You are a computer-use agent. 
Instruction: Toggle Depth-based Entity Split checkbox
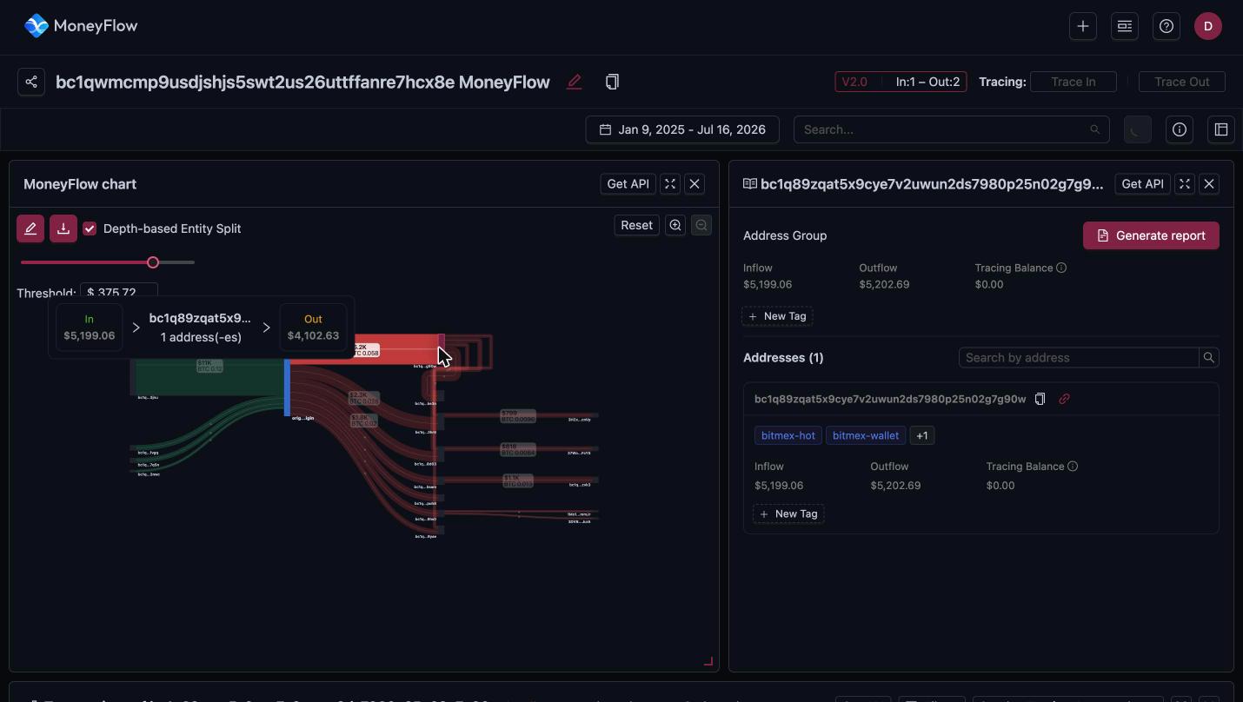click(x=90, y=228)
